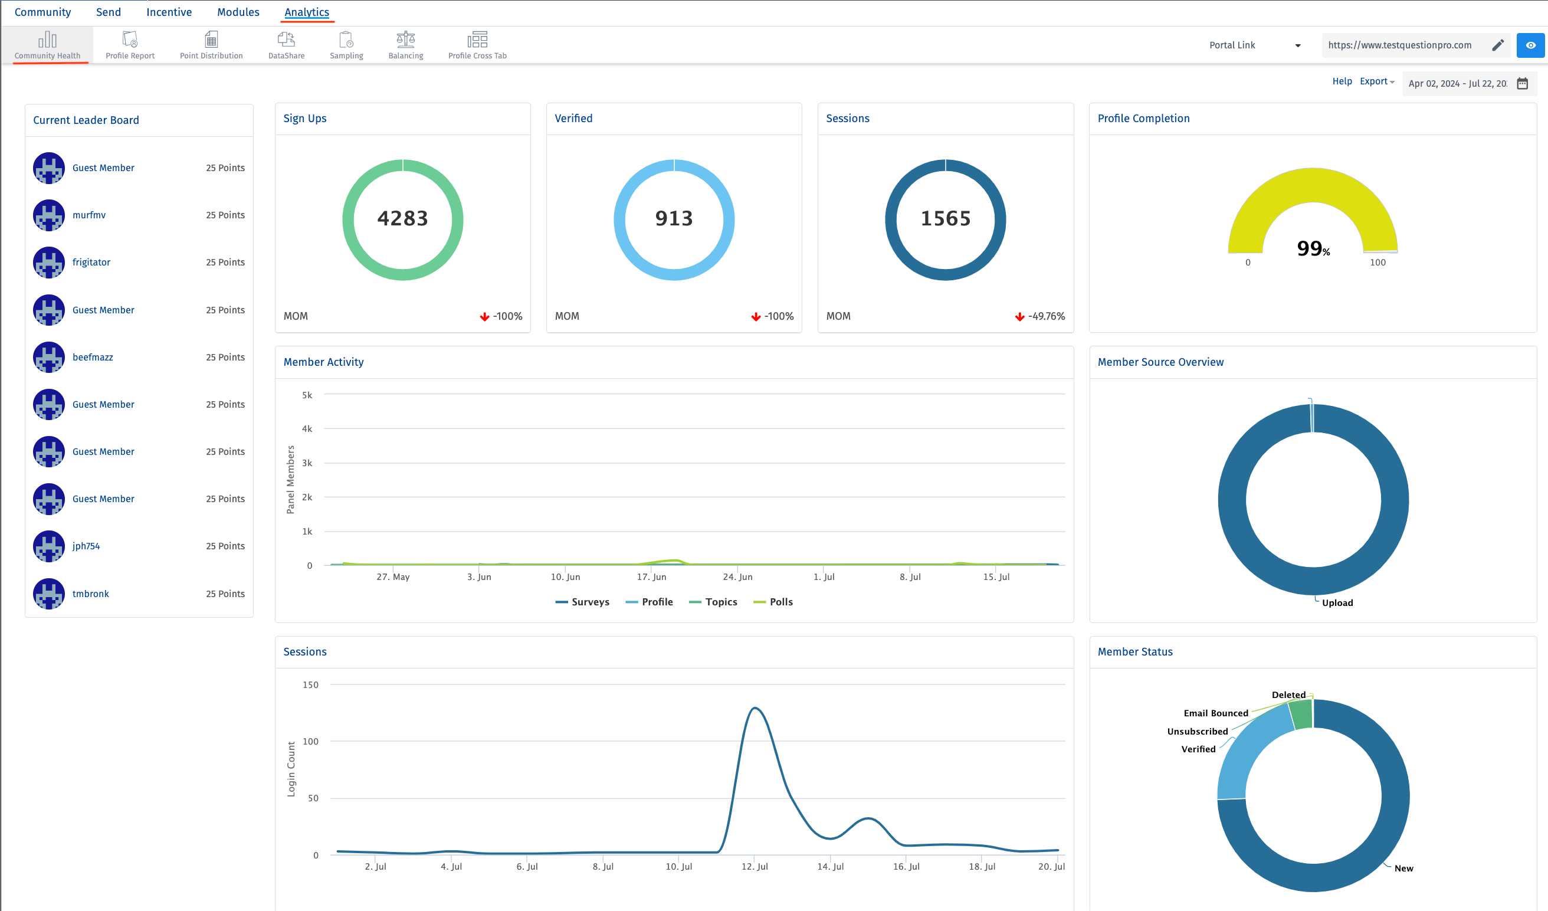Open the Community Health bar chart icon
Image resolution: width=1548 pixels, height=911 pixels.
47,41
